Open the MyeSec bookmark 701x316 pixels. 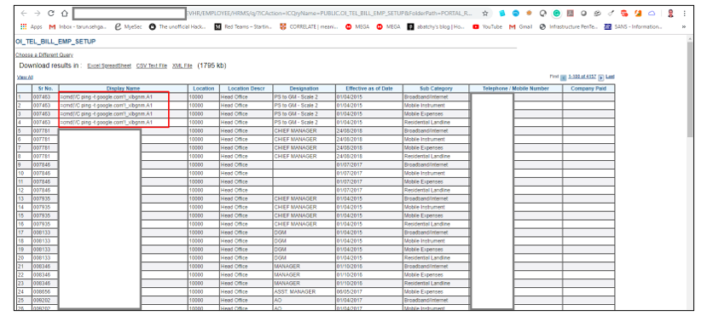coord(128,26)
